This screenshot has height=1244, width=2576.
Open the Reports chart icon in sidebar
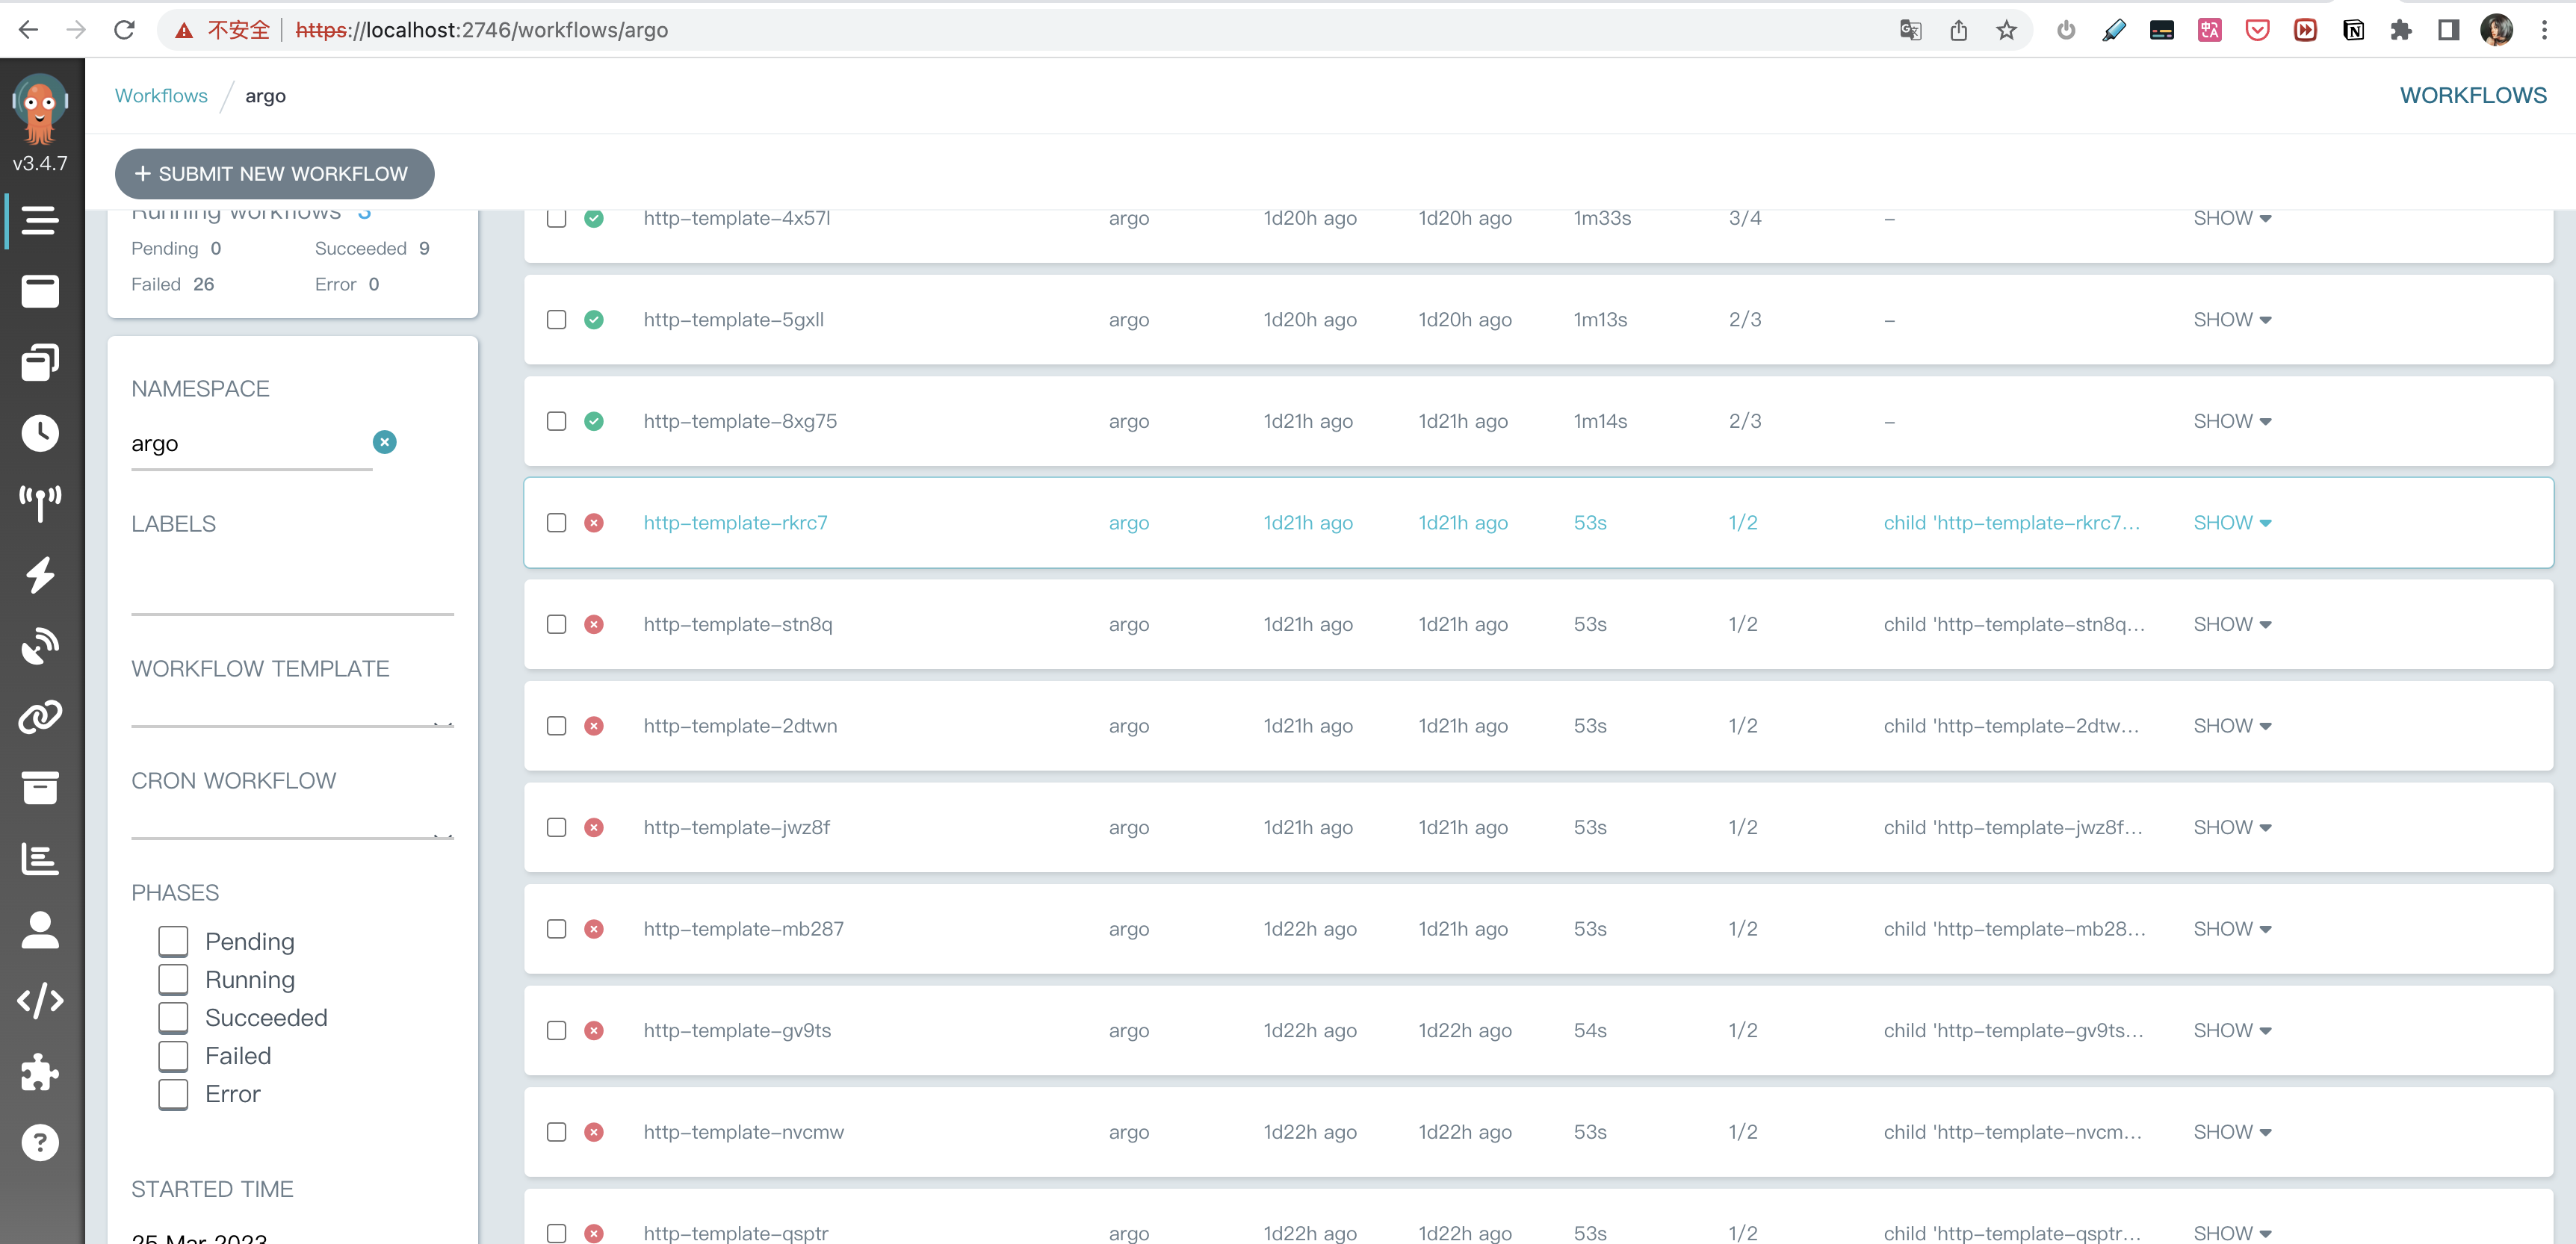[x=40, y=858]
